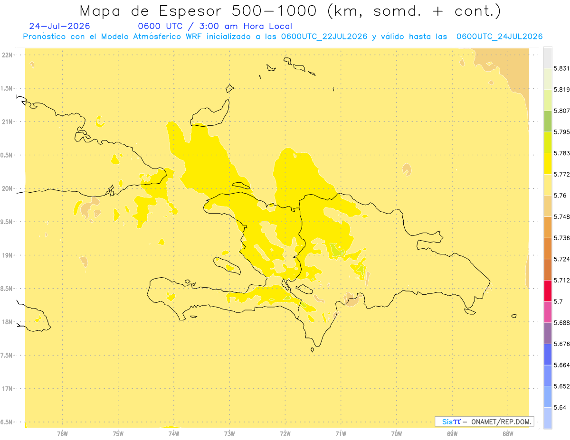Click the '70W' longitude label
This screenshot has height=440, width=570.
pyautogui.click(x=397, y=434)
